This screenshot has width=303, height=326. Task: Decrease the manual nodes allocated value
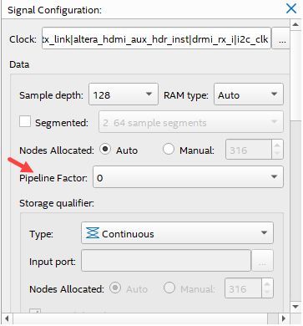[x=277, y=154]
